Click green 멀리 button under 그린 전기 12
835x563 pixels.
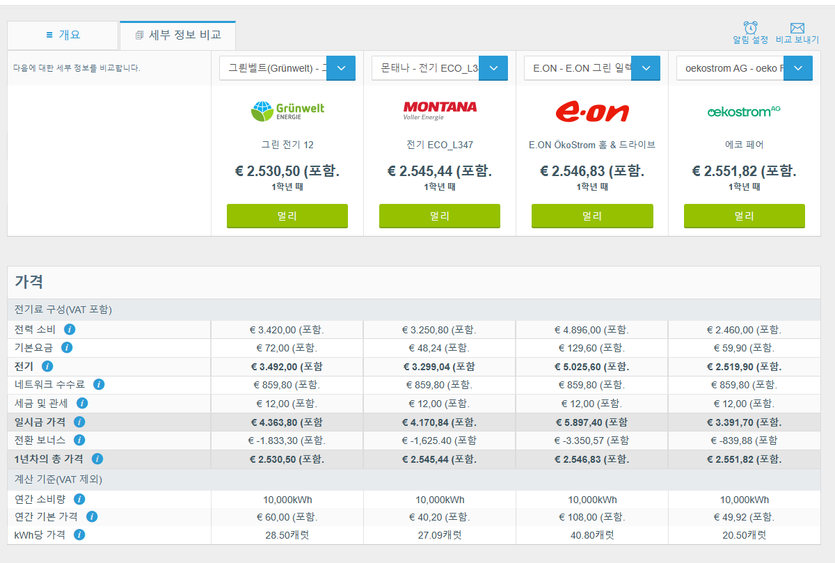tap(287, 216)
